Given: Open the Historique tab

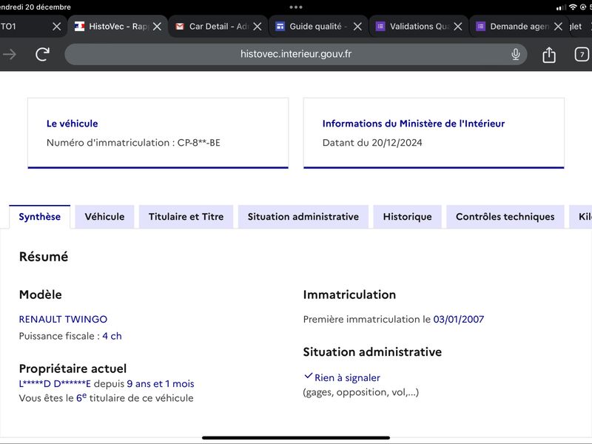Looking at the screenshot, I should (x=408, y=217).
